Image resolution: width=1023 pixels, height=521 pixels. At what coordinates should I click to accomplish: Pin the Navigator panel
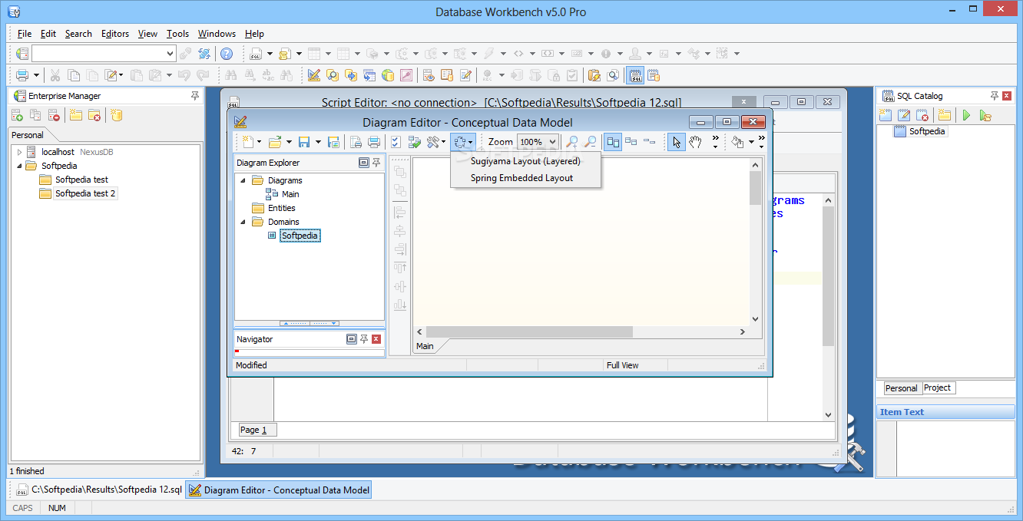[364, 339]
